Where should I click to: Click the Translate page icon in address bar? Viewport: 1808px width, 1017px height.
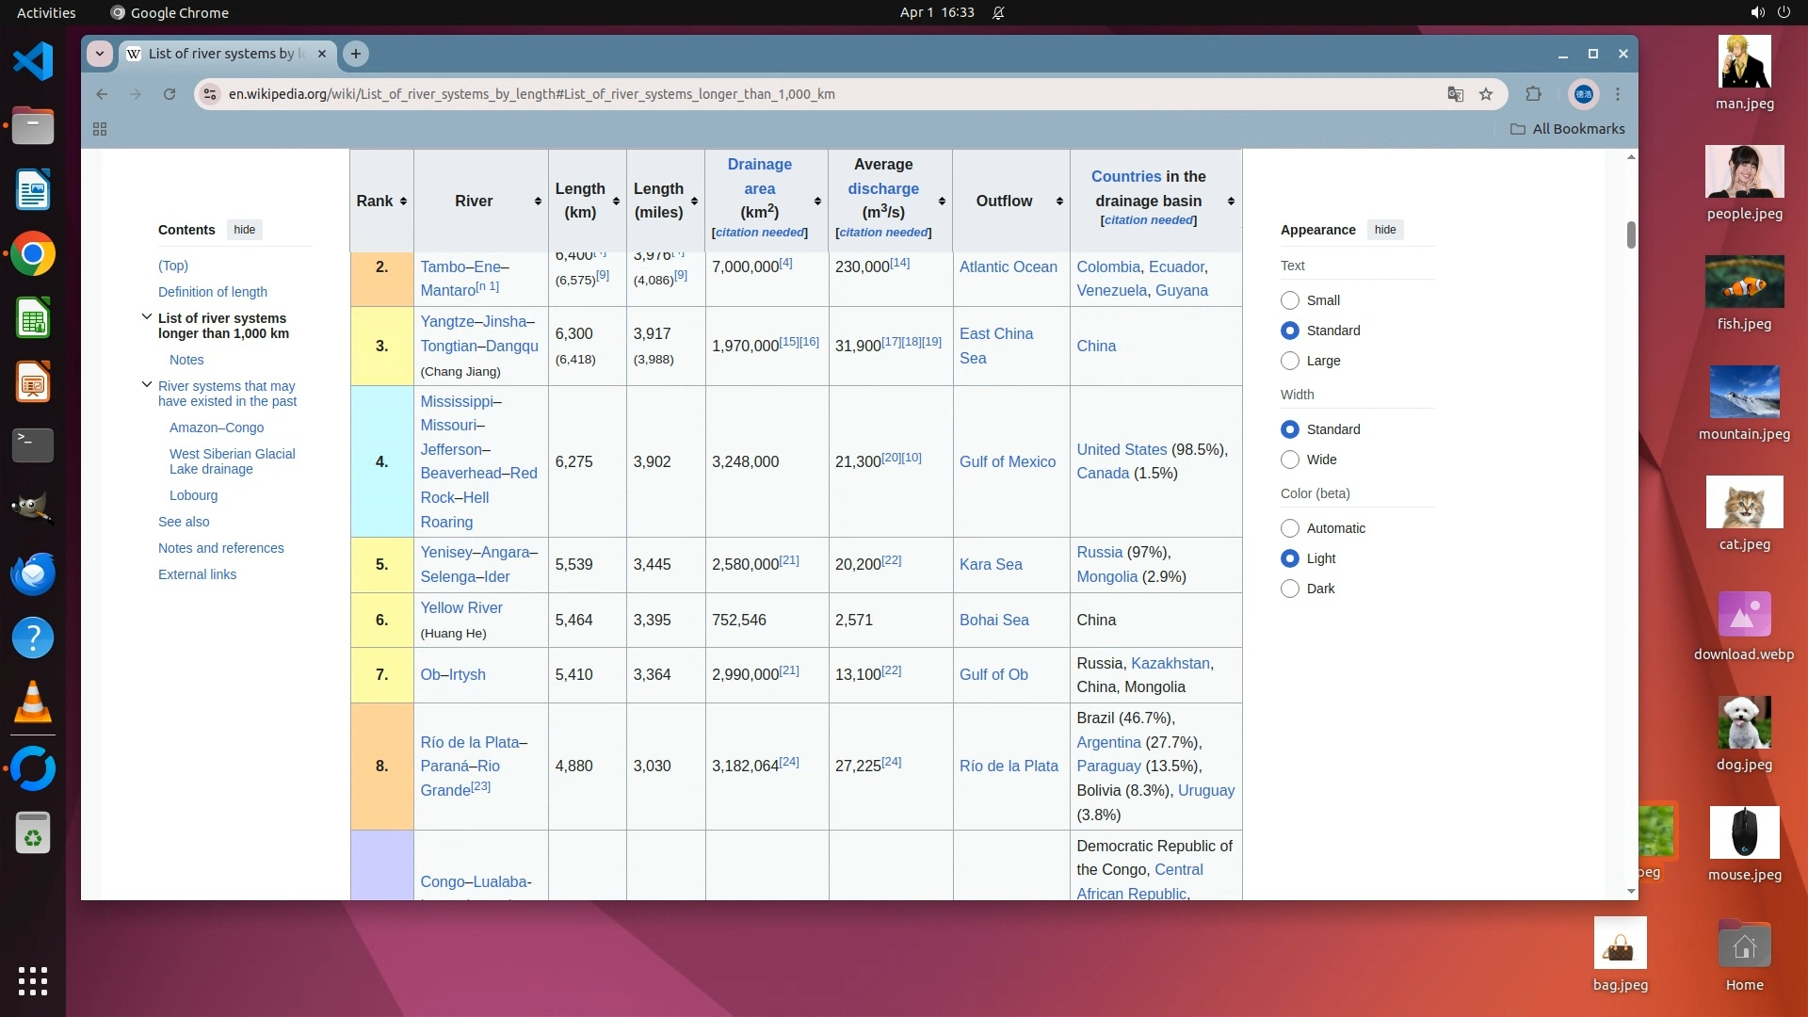[1455, 94]
